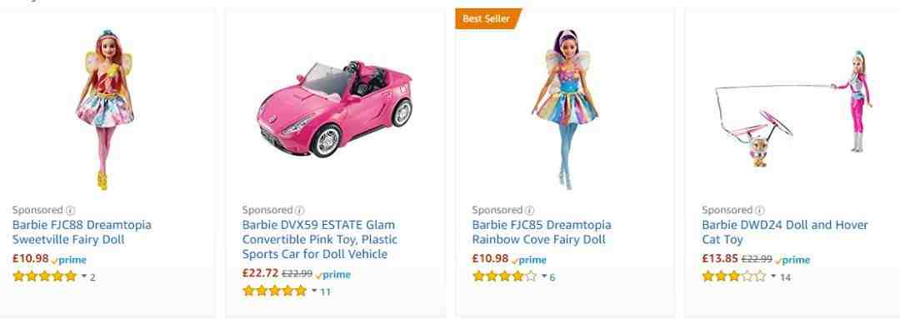This screenshot has width=900, height=319.
Task: Click the three-star rating on Hover Cat Toy
Action: (733, 277)
